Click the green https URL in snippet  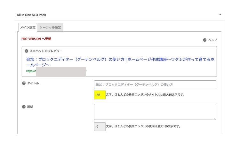31,71
